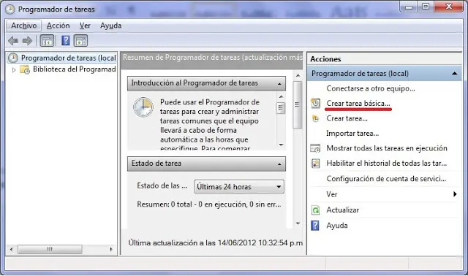Image resolution: width=468 pixels, height=276 pixels.
Task: Click the Estado de las ... label
Action: coord(162,186)
